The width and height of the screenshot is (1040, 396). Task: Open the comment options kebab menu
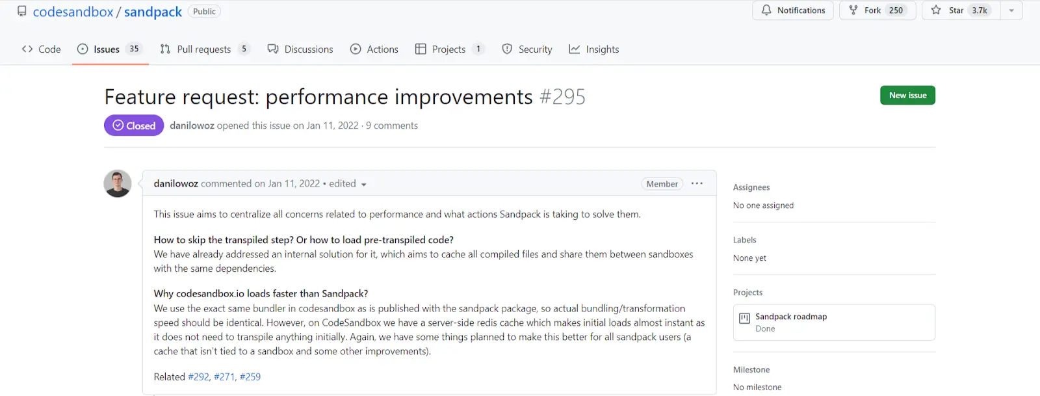(697, 183)
